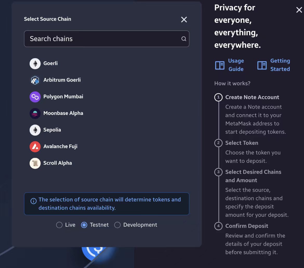Click the Goerli Ethereum chain icon

35,64
